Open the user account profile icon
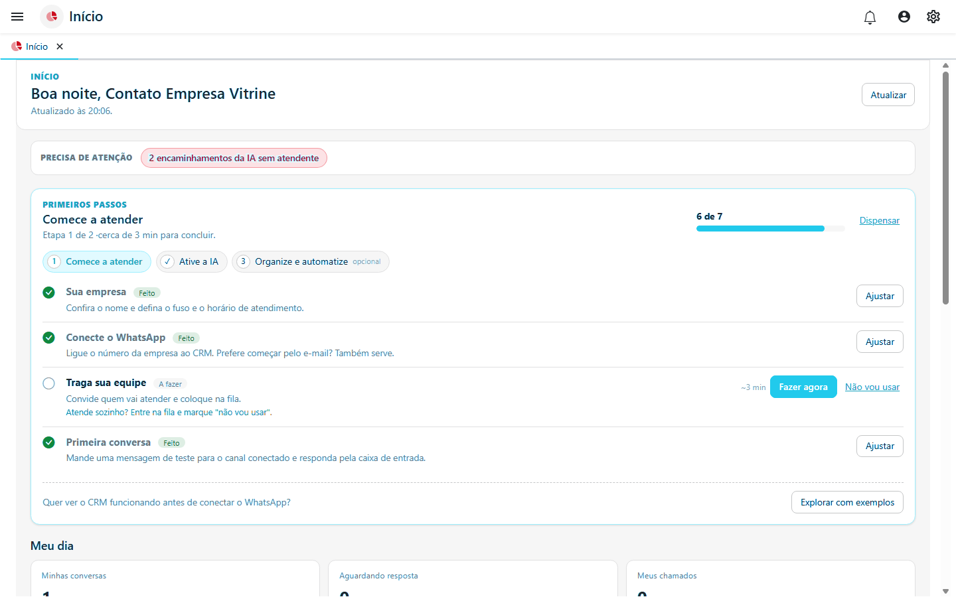 [x=904, y=17]
